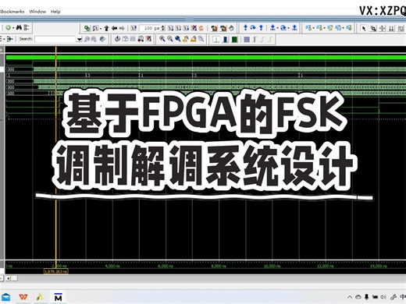
Task: Open WPS Office from taskbar
Action: [23, 297]
